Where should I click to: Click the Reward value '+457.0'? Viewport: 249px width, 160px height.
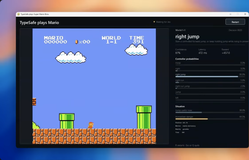click(226, 53)
